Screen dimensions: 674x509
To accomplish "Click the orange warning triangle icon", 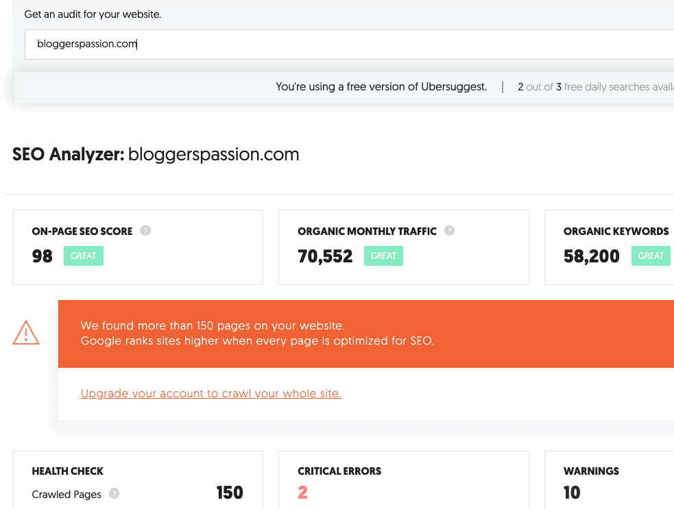I will tap(26, 333).
